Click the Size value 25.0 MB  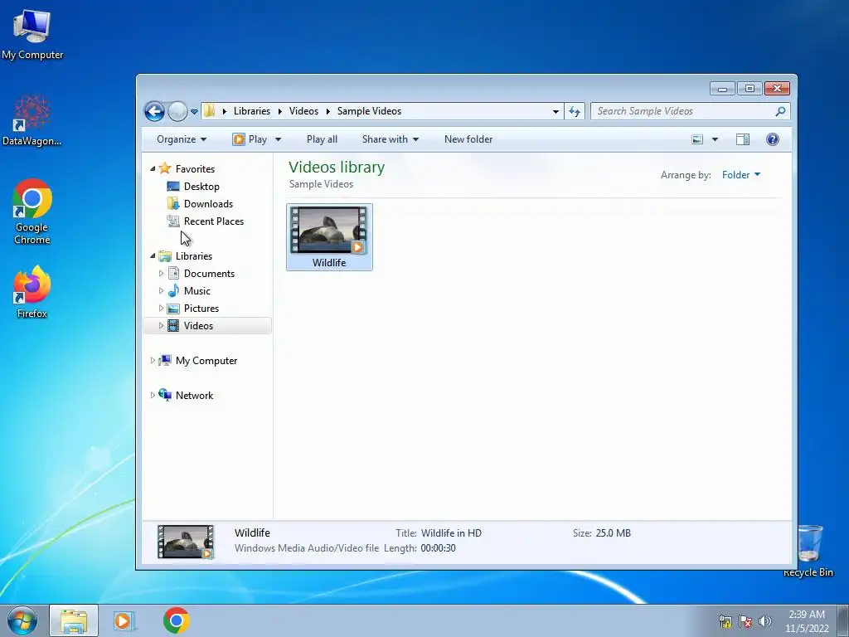point(613,533)
